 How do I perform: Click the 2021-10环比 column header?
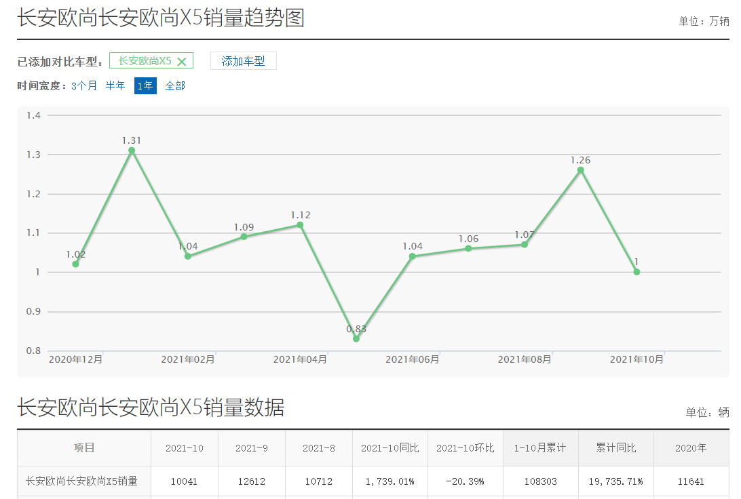465,447
